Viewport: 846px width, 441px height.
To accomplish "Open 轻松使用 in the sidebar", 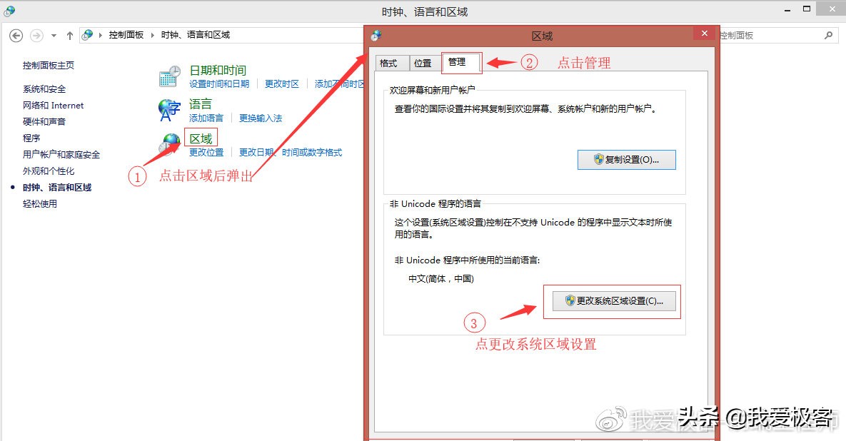I will (x=39, y=203).
